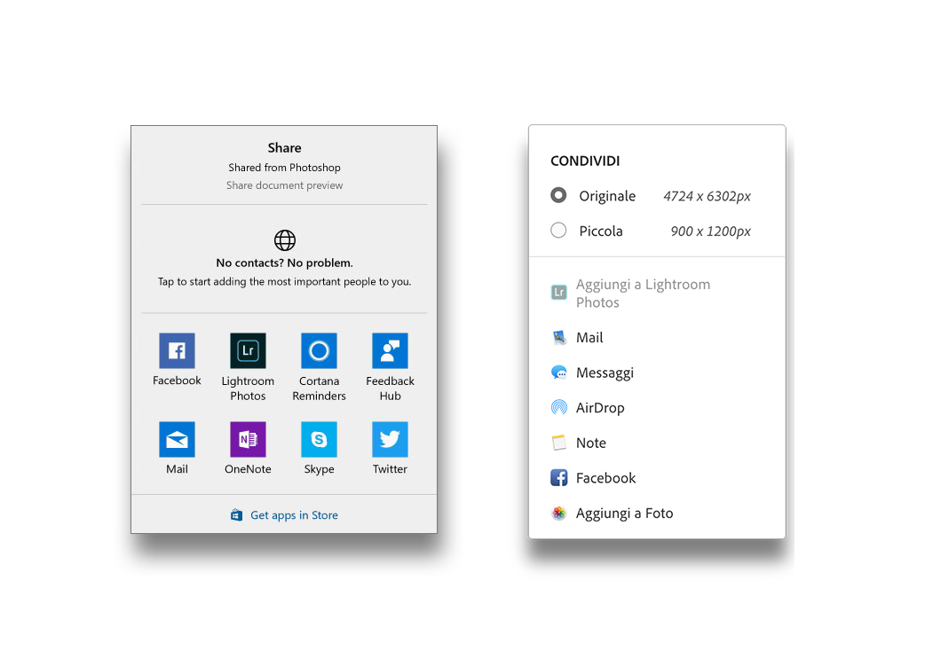Click the AirDrop rings icon

(559, 407)
